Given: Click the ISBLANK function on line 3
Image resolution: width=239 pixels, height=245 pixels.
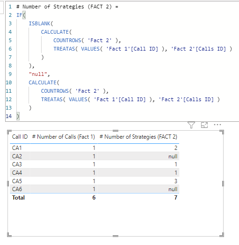Looking at the screenshot, I should point(39,23).
